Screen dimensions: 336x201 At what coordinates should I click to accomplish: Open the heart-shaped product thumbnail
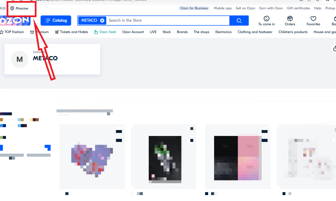coord(92,157)
